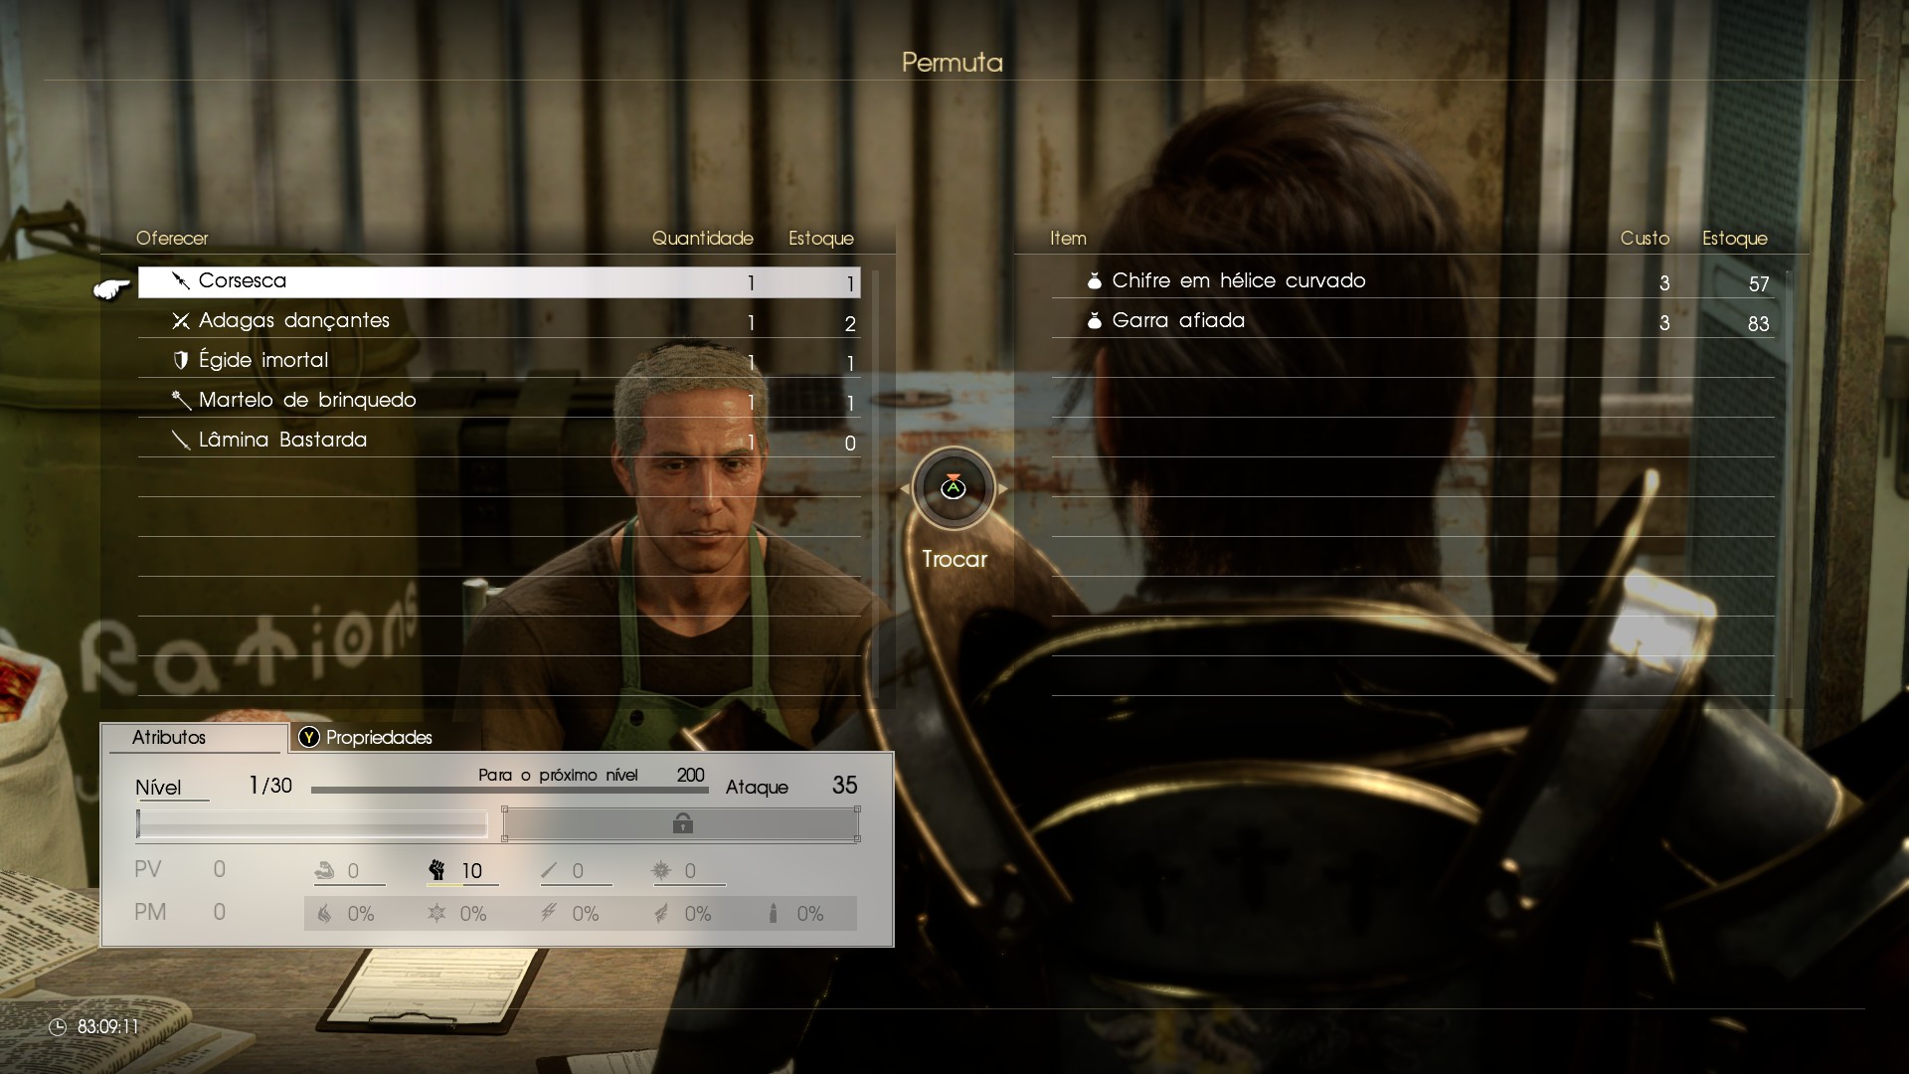Click the Permuta screen title
The image size is (1909, 1074).
[x=953, y=63]
